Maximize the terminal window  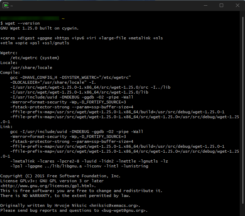pyautogui.click(x=221, y=6)
